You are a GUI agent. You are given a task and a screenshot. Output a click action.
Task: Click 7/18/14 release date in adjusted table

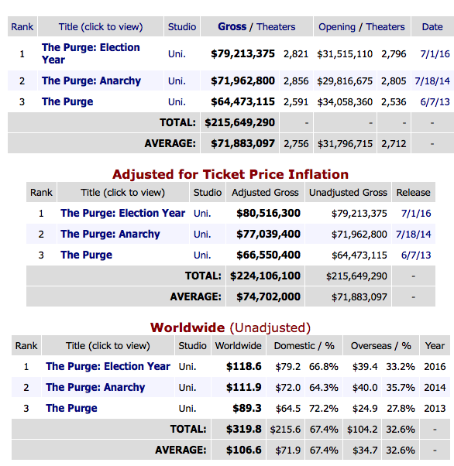coord(413,235)
